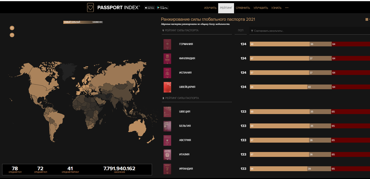Image resolution: width=370 pixels, height=179 pixels.
Task: Click Ireland passport cover thumbnail
Action: (x=167, y=169)
